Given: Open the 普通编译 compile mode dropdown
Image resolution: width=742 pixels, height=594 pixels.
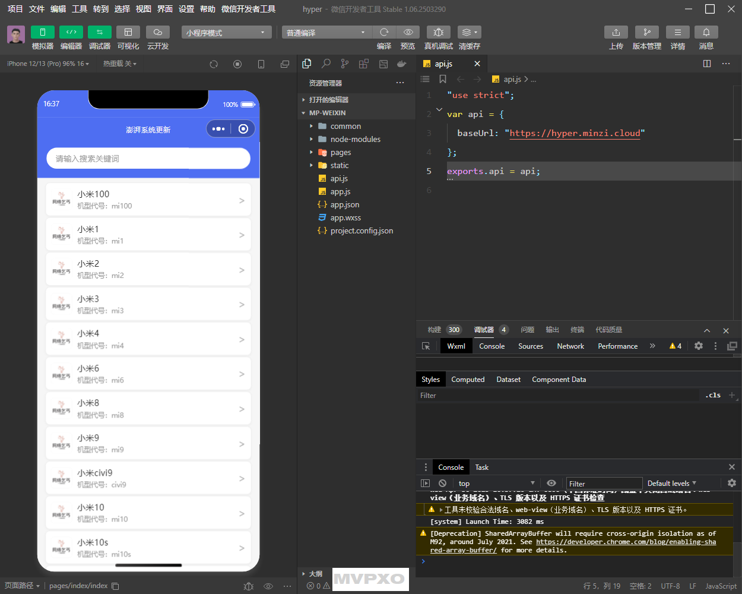Looking at the screenshot, I should pyautogui.click(x=326, y=32).
